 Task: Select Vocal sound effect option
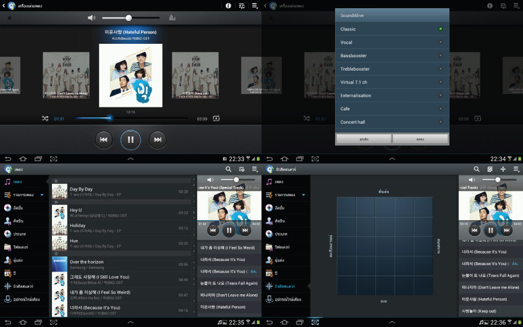[x=392, y=43]
